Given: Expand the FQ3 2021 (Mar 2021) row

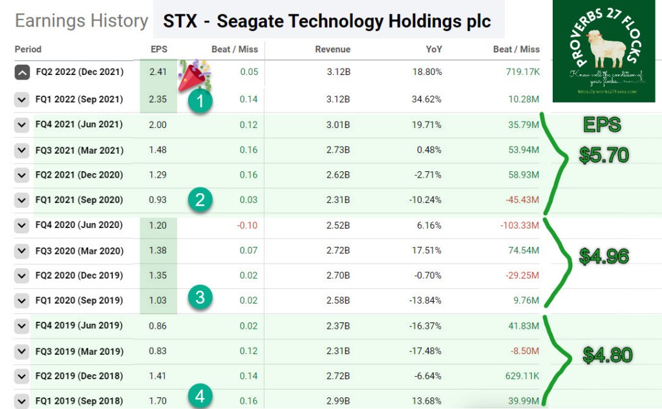Looking at the screenshot, I should pyautogui.click(x=23, y=151).
